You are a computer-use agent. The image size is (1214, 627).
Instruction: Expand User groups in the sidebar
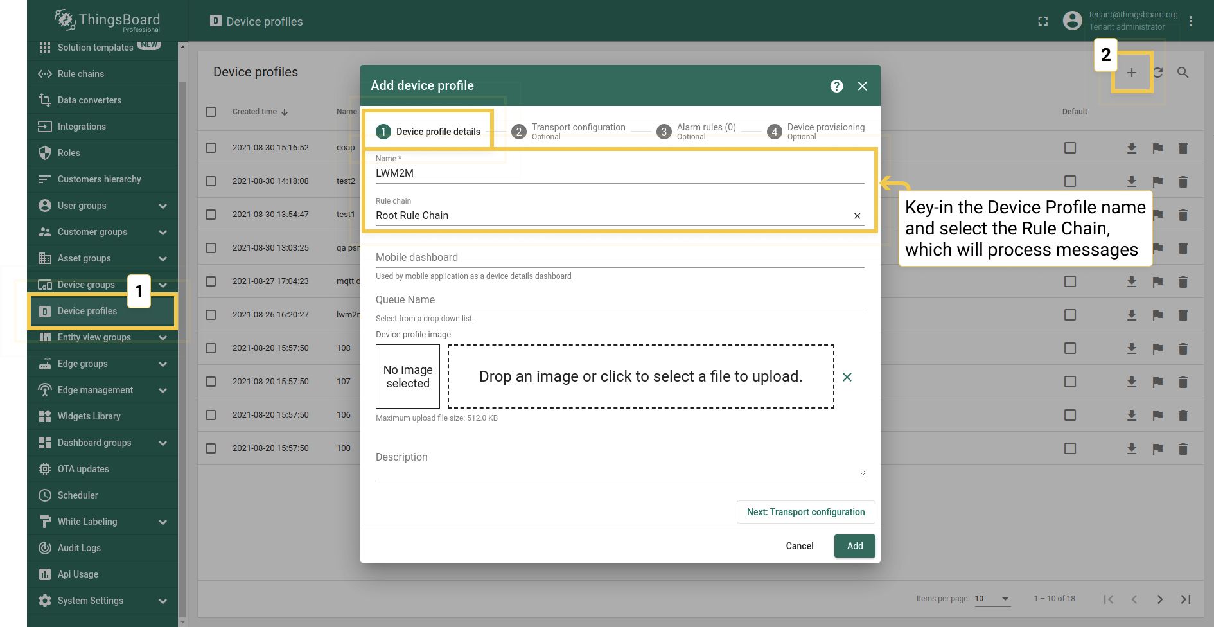pyautogui.click(x=163, y=206)
